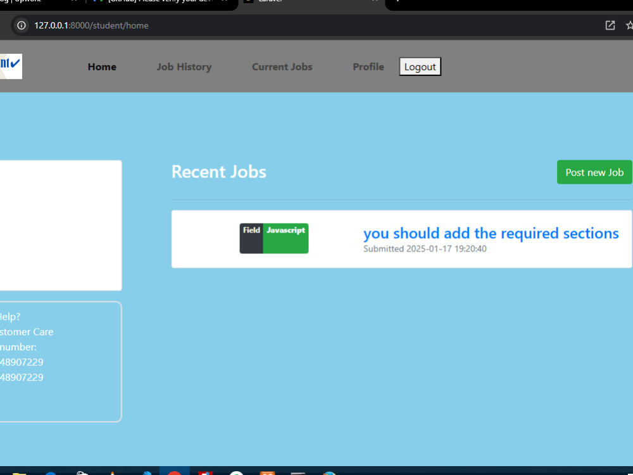Open the Job History page
633x475 pixels.
tap(184, 66)
